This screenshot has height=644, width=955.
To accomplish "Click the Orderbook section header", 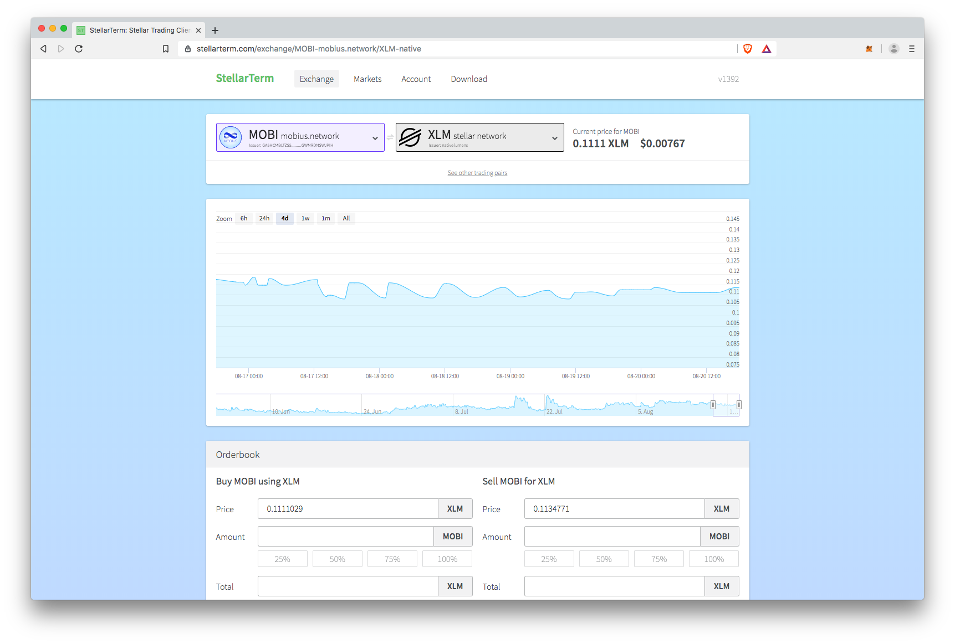I will click(x=478, y=455).
